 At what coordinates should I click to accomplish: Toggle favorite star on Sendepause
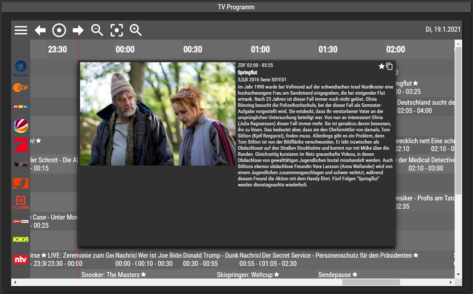coord(355,275)
